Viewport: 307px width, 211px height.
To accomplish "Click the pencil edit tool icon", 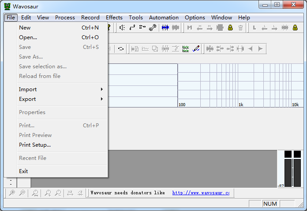I will 196,48.
